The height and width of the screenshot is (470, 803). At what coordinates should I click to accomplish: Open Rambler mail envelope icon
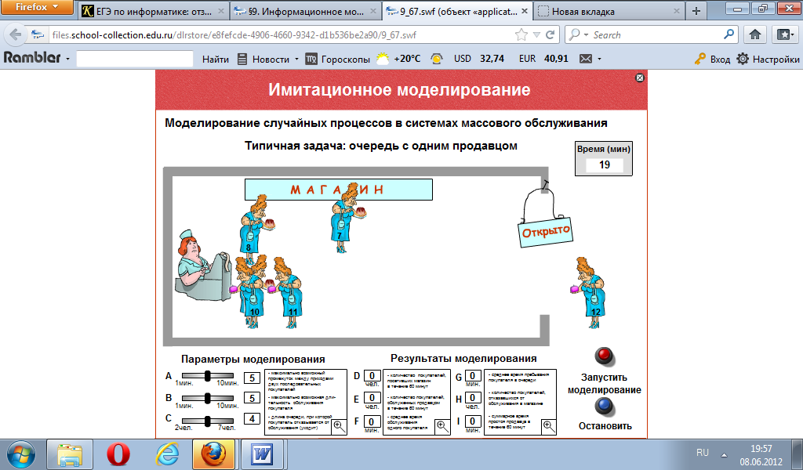(x=585, y=59)
